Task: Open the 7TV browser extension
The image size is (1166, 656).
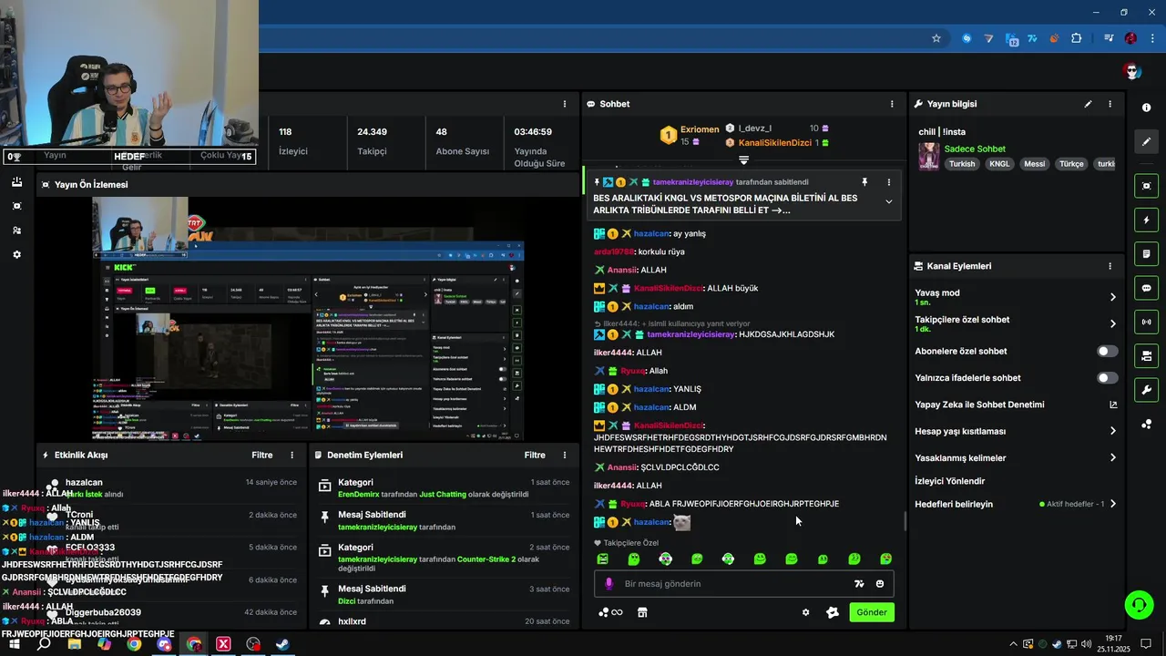Action: 1033,38
